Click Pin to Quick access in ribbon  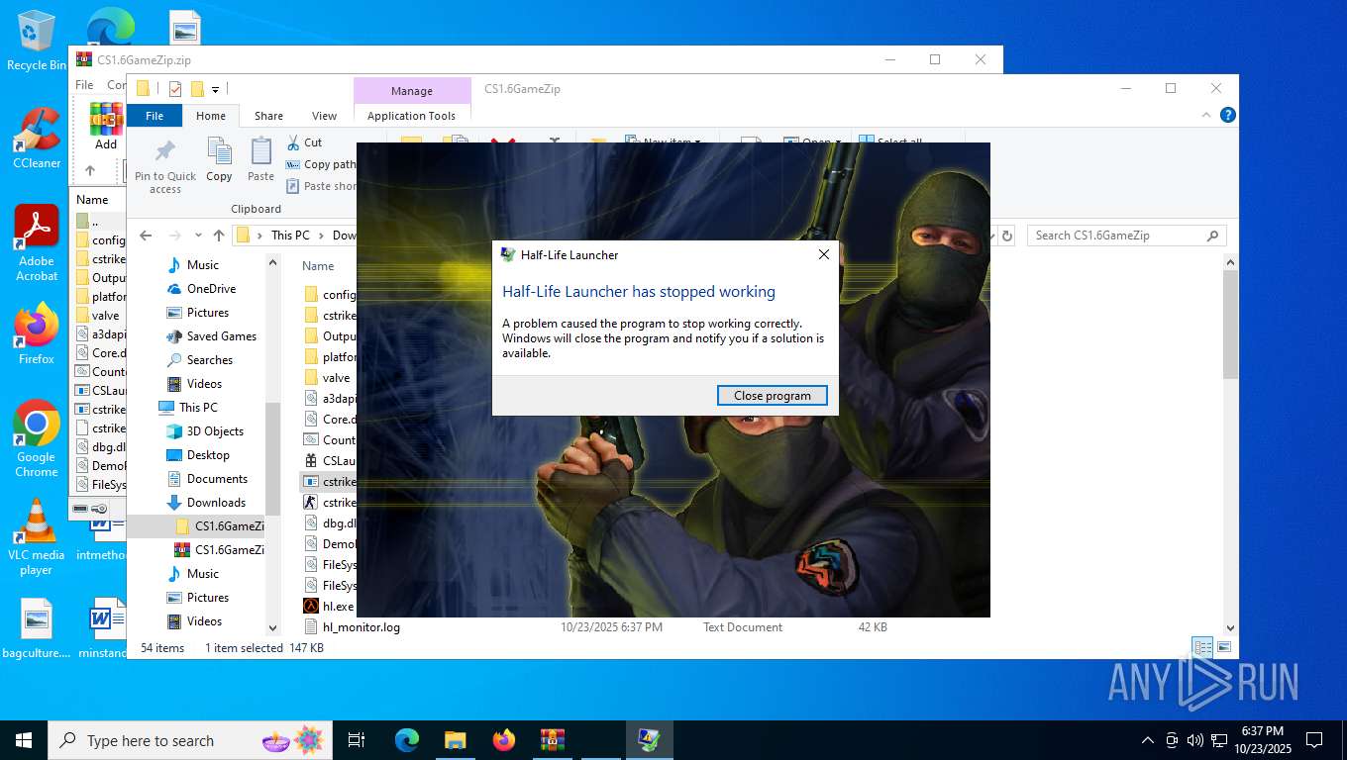click(165, 164)
